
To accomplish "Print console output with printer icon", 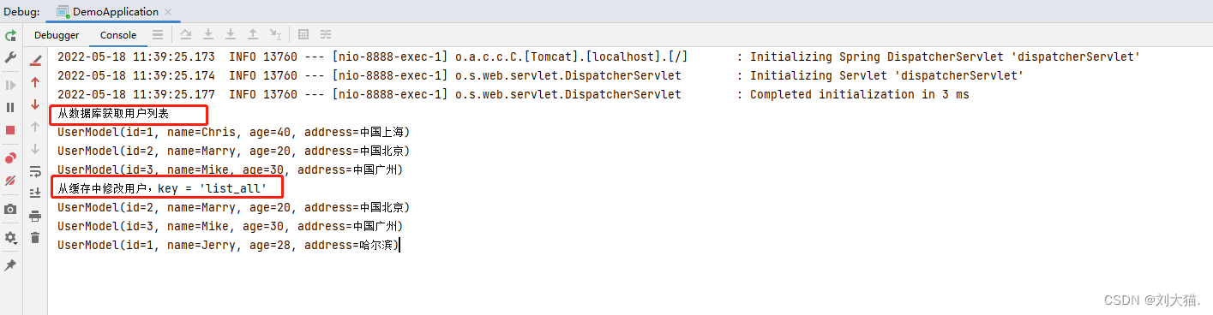I will (35, 216).
